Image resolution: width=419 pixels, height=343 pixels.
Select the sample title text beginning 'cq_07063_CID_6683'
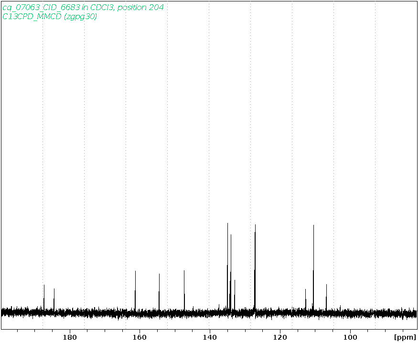pos(83,8)
